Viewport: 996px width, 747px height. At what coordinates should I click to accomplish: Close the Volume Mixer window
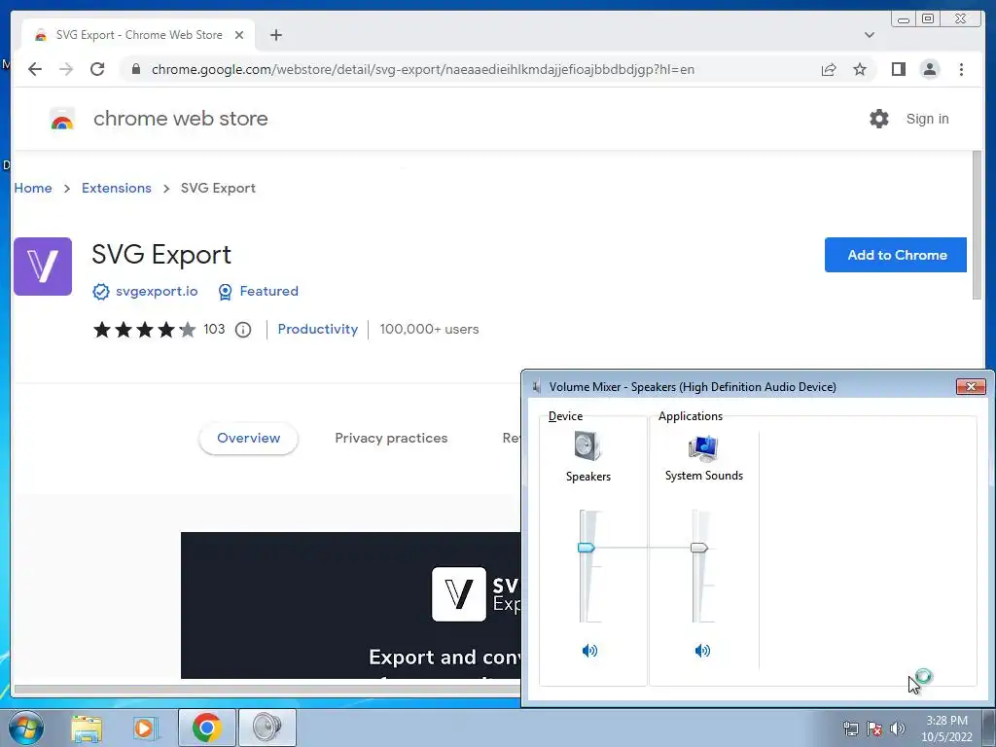tap(971, 386)
